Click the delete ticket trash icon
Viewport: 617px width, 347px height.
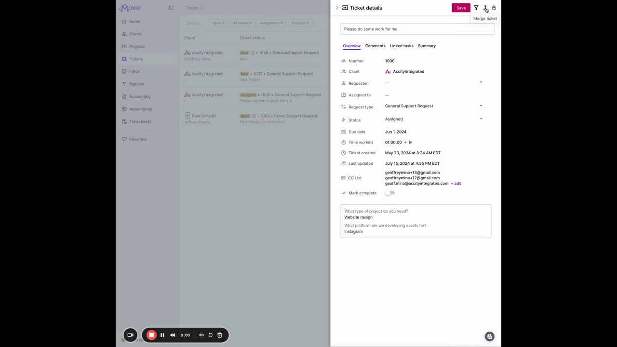tap(494, 8)
